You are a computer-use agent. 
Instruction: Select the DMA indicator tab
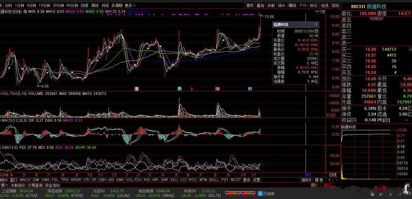45,180
